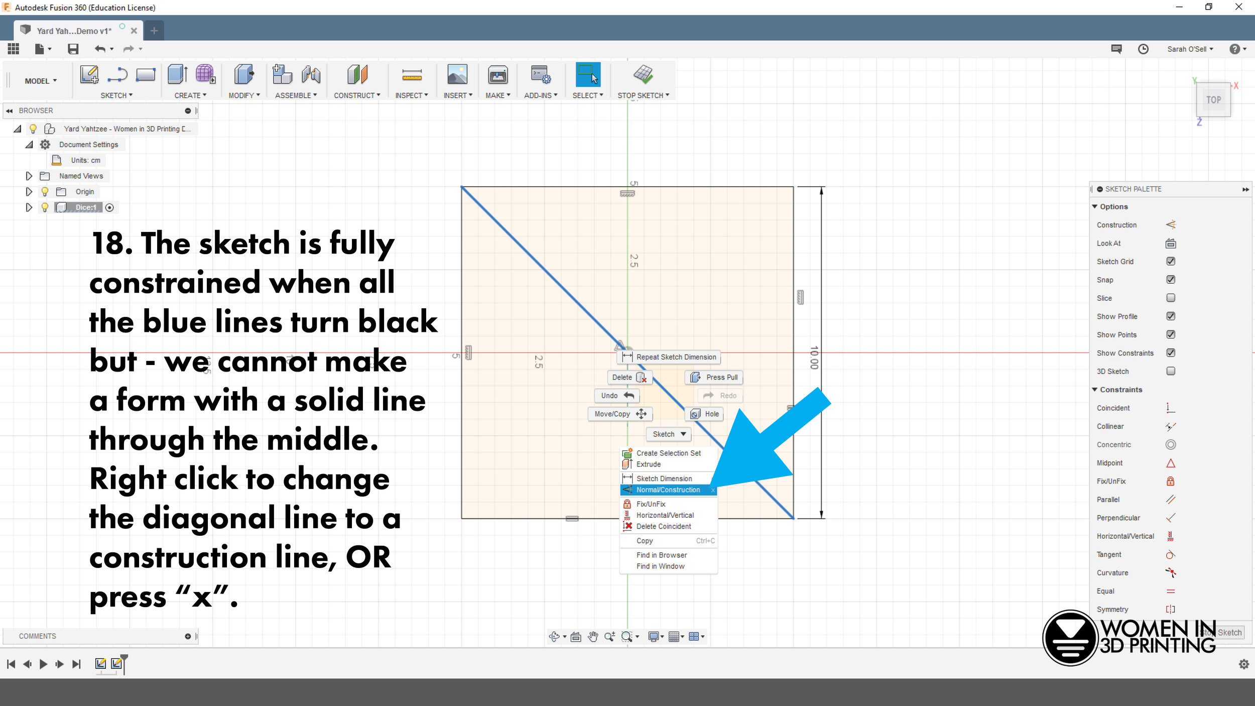This screenshot has height=706, width=1255.
Task: Toggle visibility bulb of Dice:1 component
Action: click(x=45, y=207)
